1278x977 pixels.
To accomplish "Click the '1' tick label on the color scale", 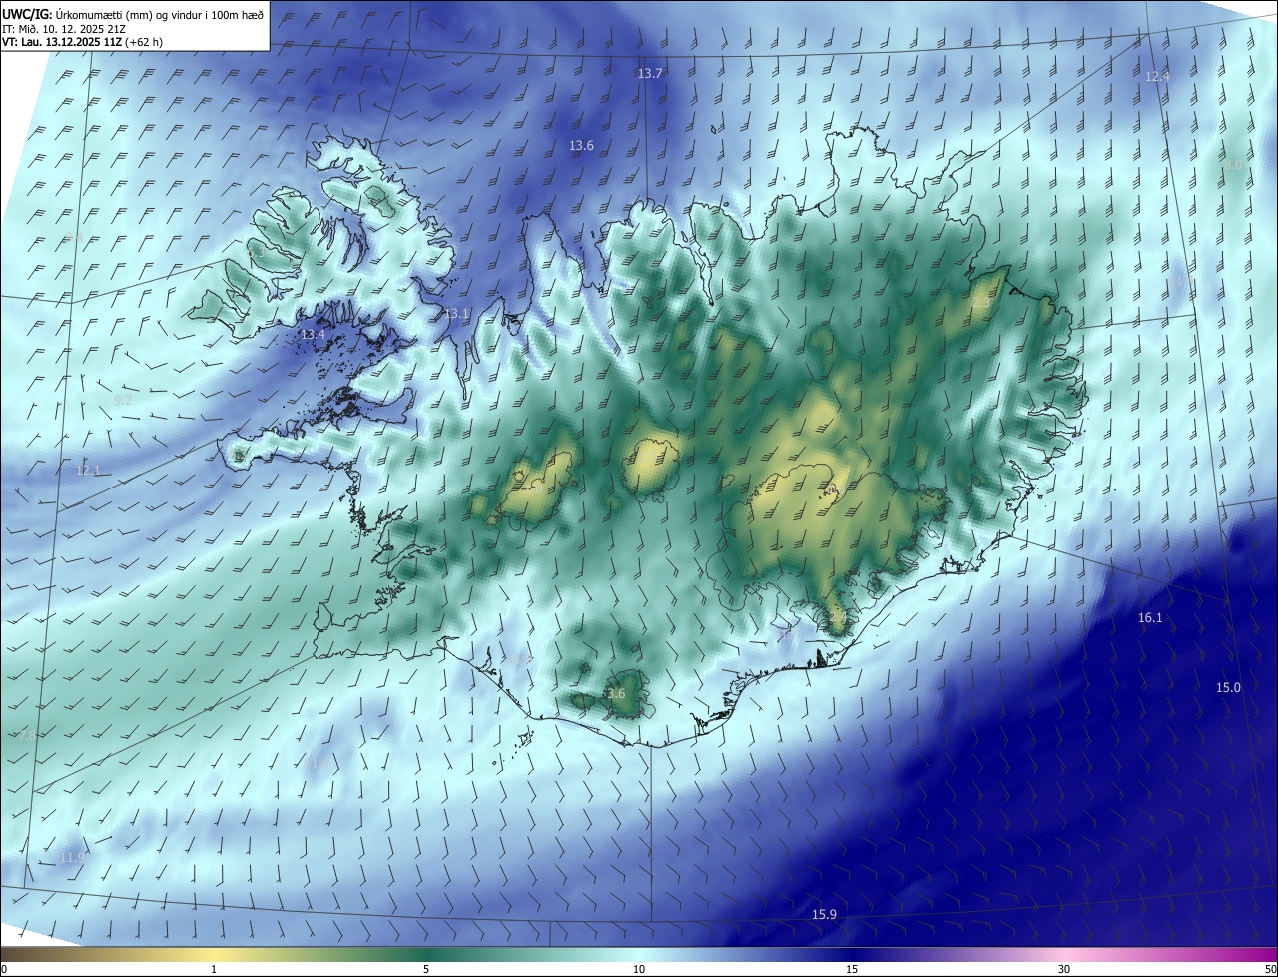I will (214, 970).
